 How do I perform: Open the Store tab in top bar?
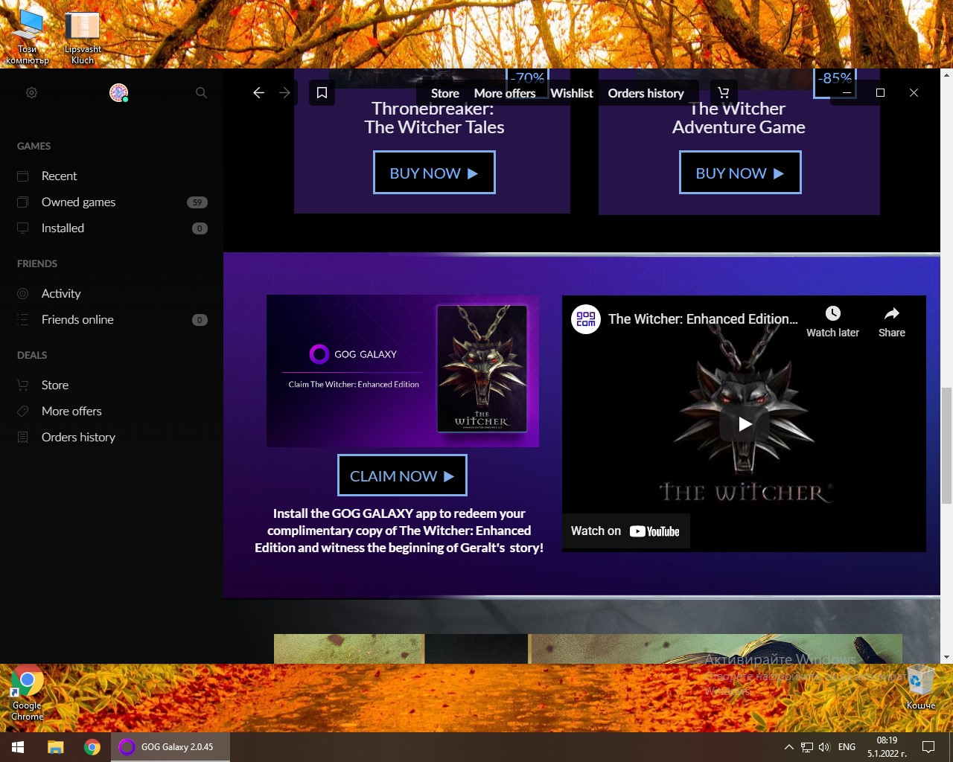click(445, 93)
